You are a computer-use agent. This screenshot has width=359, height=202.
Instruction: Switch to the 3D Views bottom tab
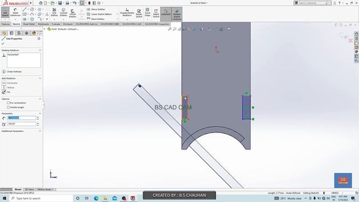click(29, 190)
